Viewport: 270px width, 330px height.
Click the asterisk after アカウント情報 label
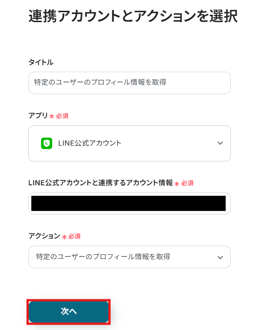click(x=177, y=183)
